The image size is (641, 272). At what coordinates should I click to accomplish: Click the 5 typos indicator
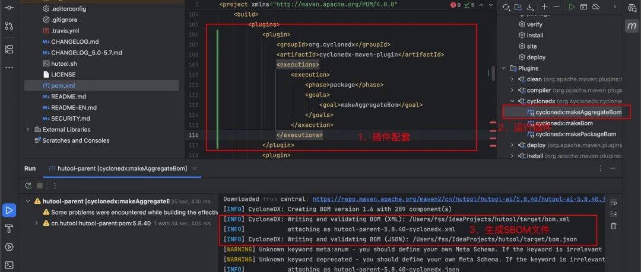pyautogui.click(x=469, y=5)
